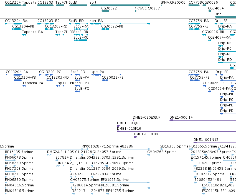Click the CG30022-PB protein feature
The width and height of the screenshot is (236, 195).
tap(105, 80)
